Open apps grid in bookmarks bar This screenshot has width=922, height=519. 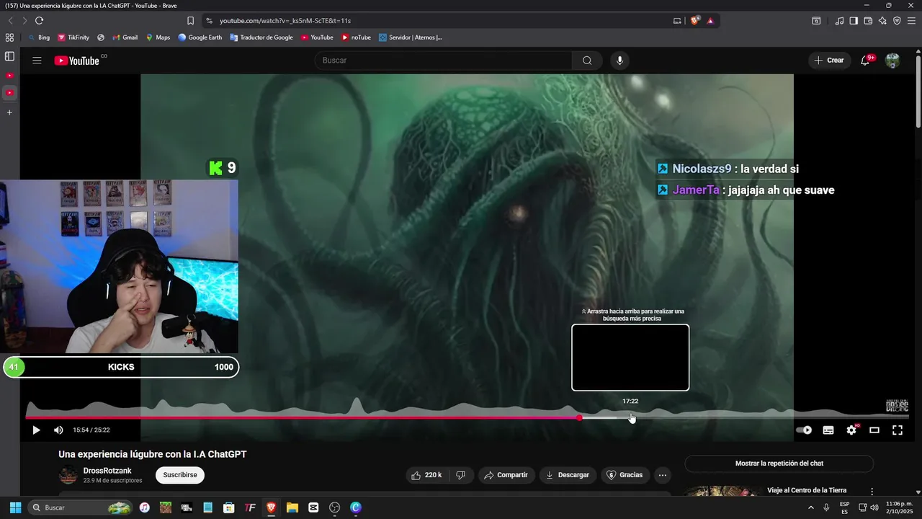point(9,37)
